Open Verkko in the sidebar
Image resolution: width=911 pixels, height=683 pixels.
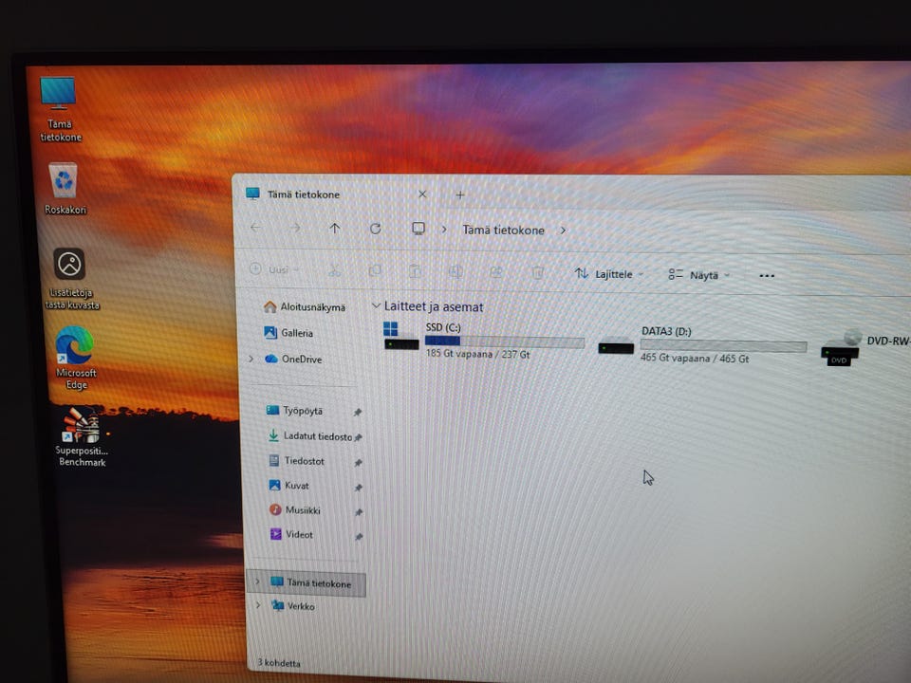pos(294,606)
